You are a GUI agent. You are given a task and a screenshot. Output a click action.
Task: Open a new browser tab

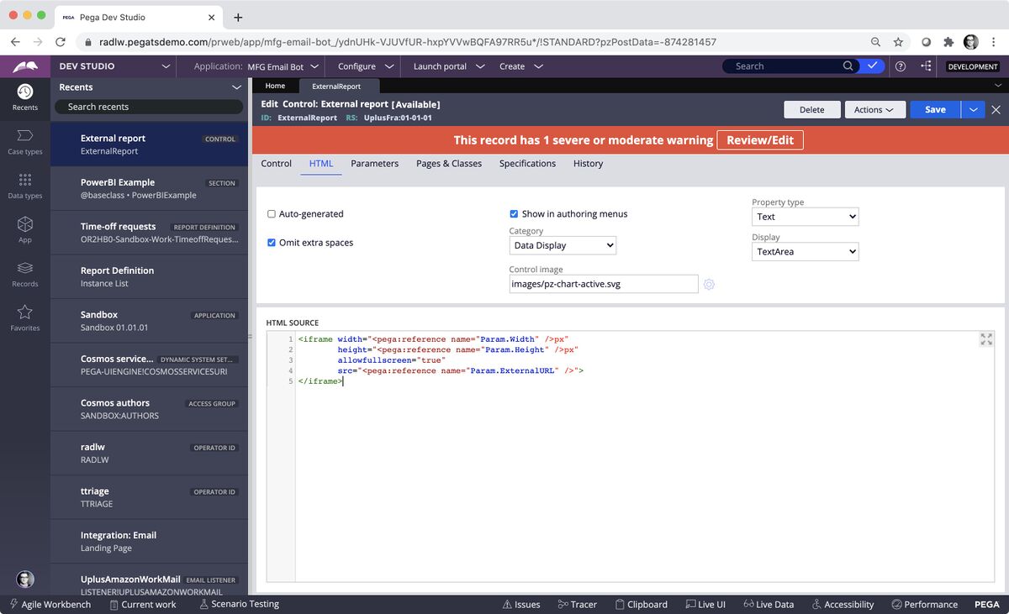[x=238, y=17]
